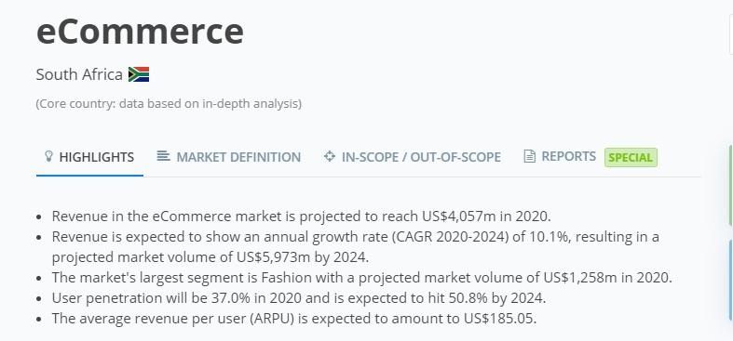733x341 pixels.
Task: Click the CAGR 2020-2024 growth rate sentence
Action: click(355, 247)
